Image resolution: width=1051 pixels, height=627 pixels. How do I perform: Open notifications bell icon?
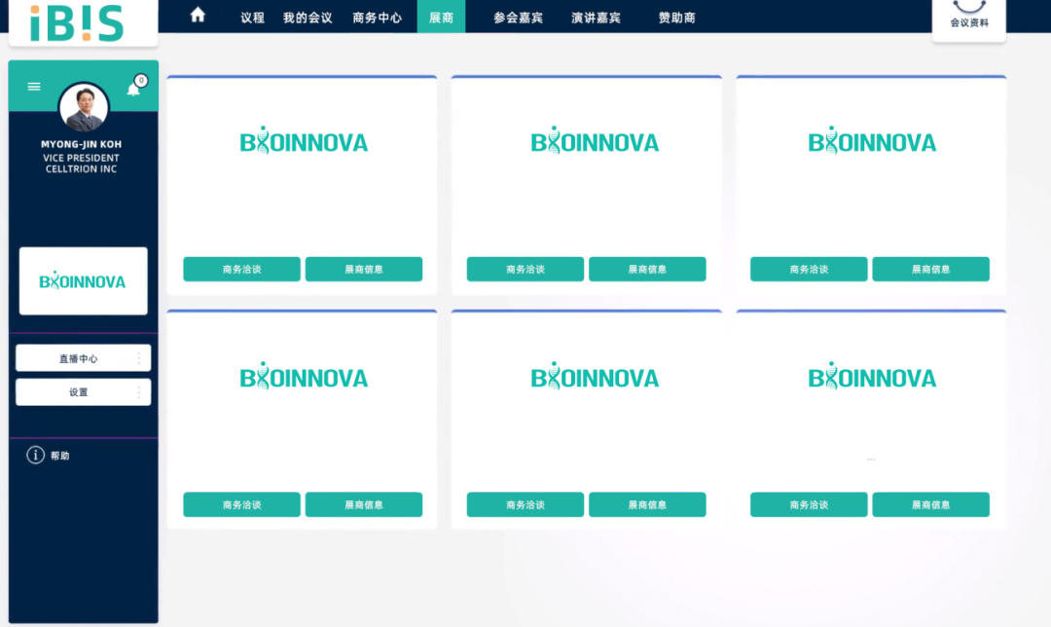tap(133, 90)
